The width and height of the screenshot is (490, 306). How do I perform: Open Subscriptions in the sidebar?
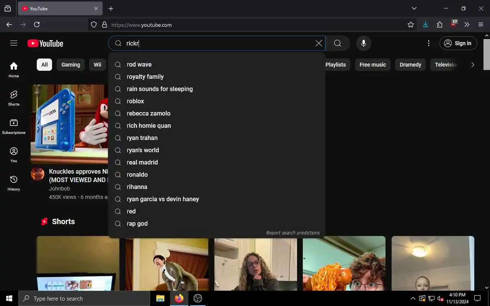(14, 126)
